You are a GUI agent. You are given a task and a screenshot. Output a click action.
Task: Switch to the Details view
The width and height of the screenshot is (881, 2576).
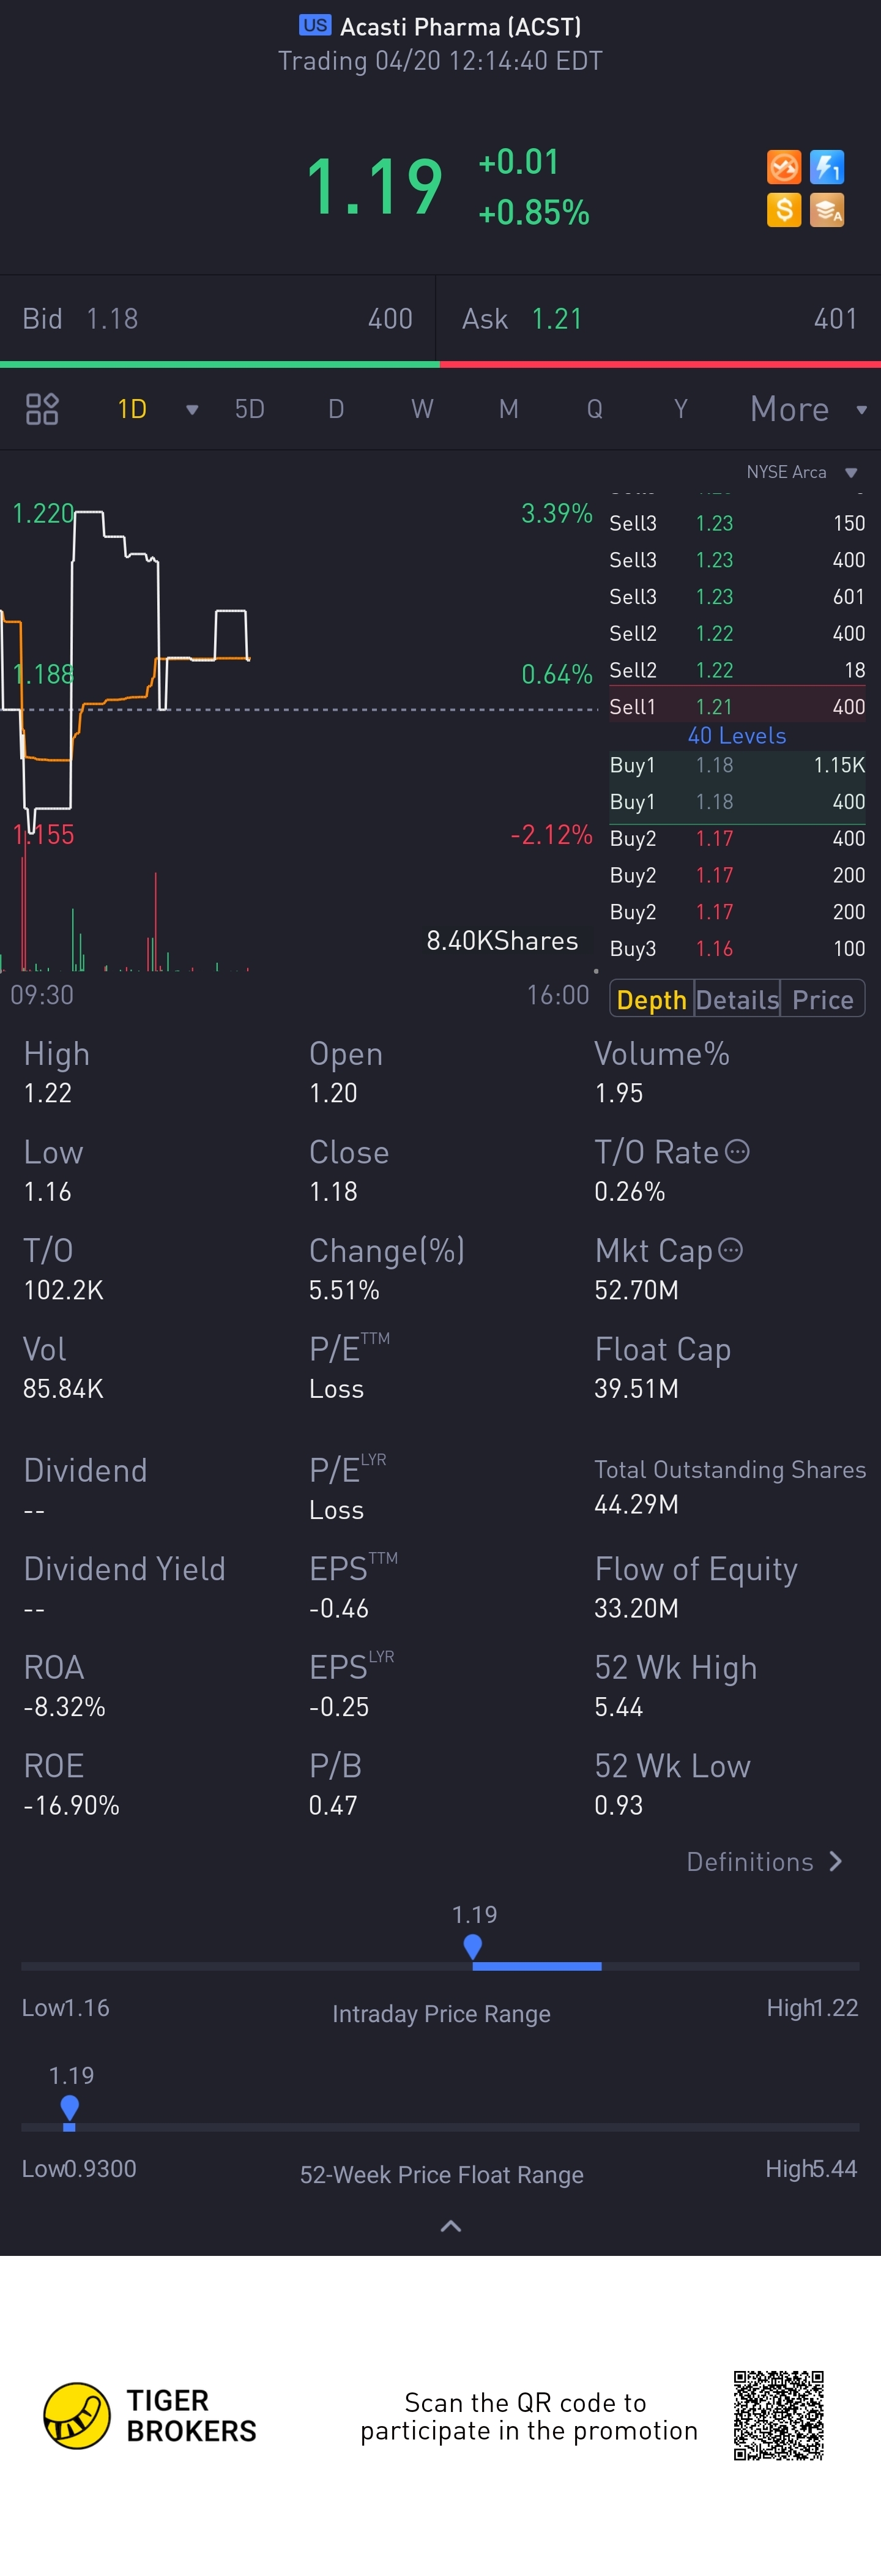pyautogui.click(x=737, y=999)
